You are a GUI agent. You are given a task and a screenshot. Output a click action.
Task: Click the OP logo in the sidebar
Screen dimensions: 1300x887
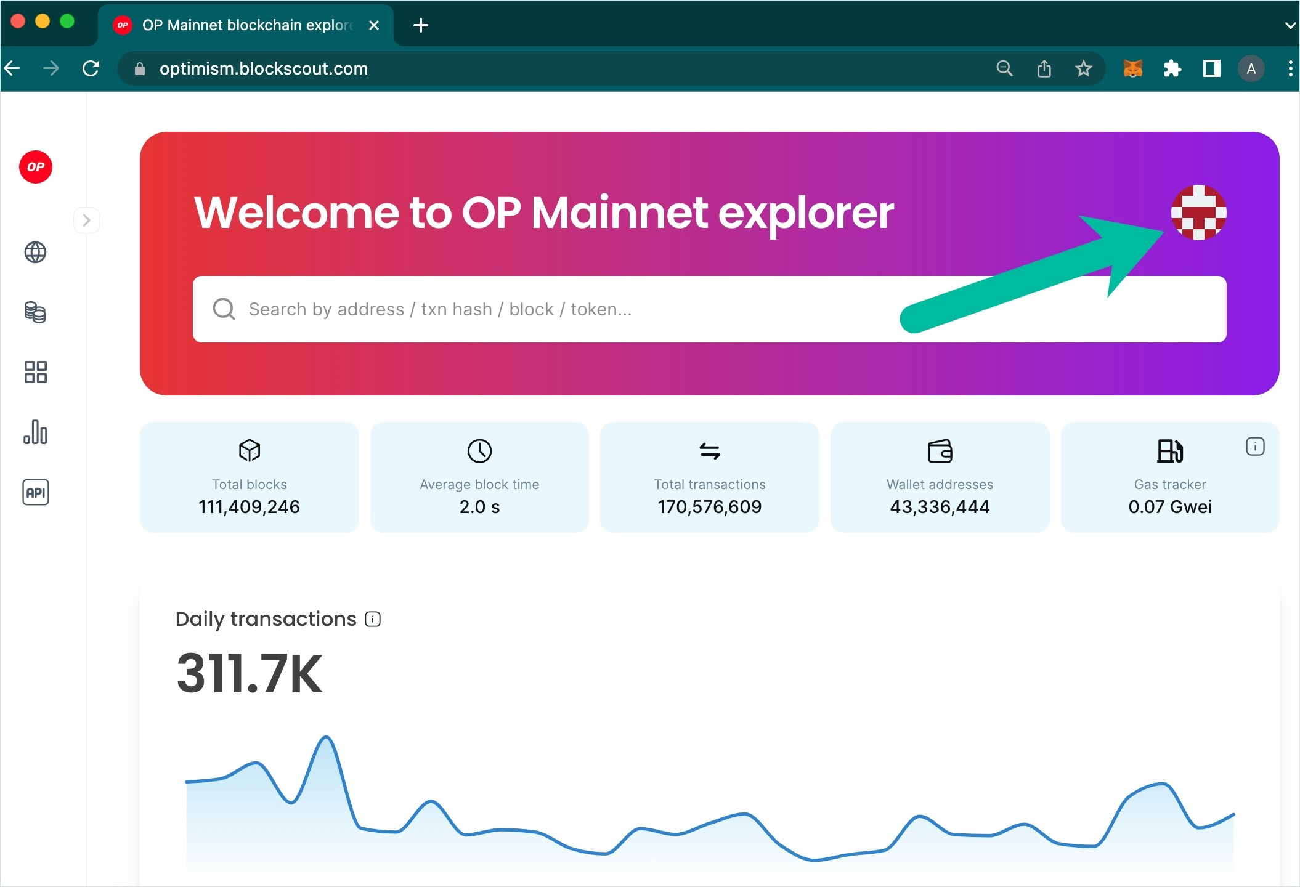pyautogui.click(x=36, y=167)
